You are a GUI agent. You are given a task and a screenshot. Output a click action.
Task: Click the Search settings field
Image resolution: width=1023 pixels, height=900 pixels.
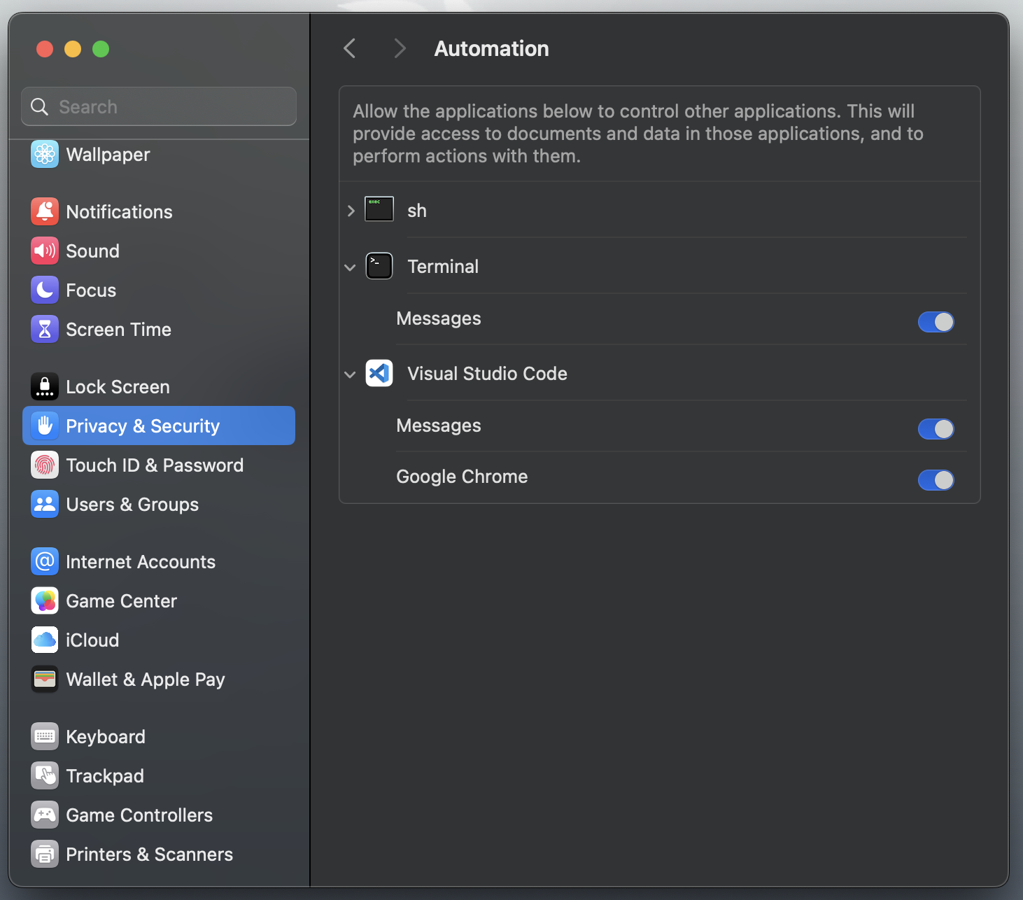(x=159, y=106)
